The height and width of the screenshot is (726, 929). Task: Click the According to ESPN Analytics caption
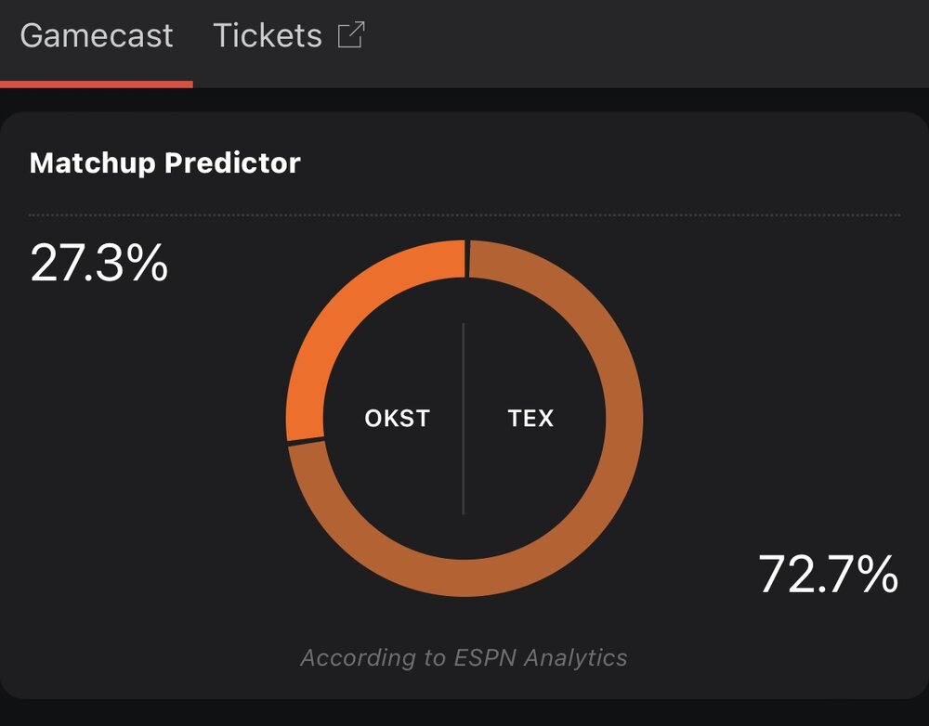(x=464, y=658)
